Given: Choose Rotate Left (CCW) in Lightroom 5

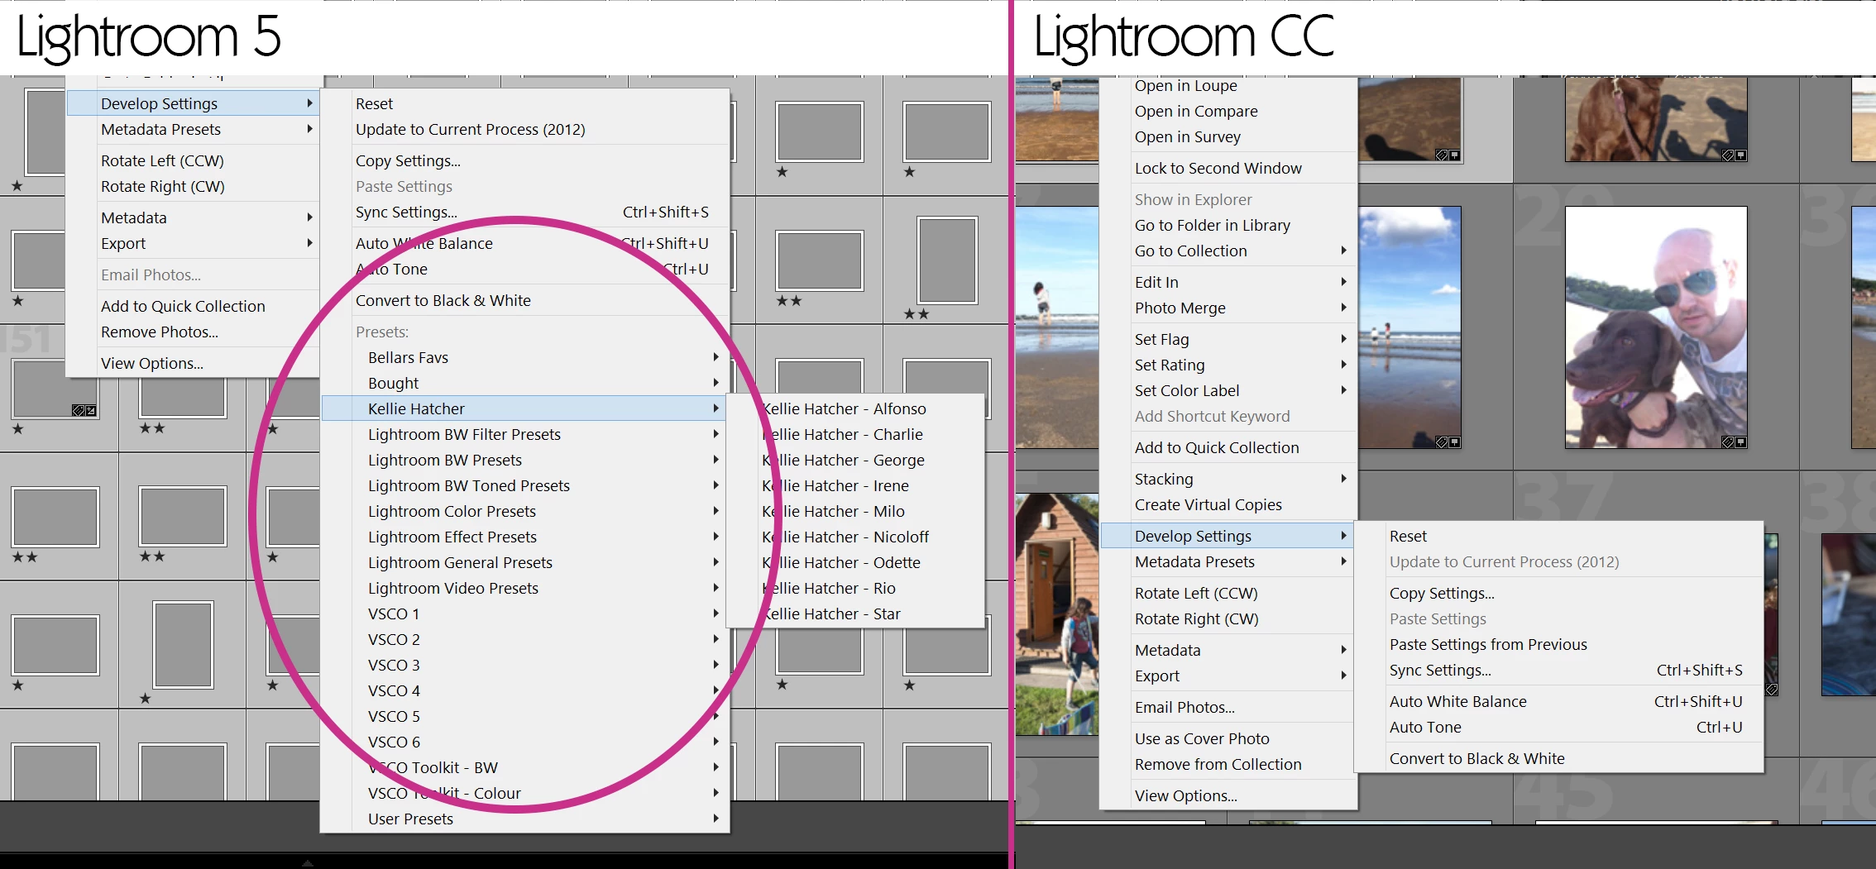Looking at the screenshot, I should 193,160.
